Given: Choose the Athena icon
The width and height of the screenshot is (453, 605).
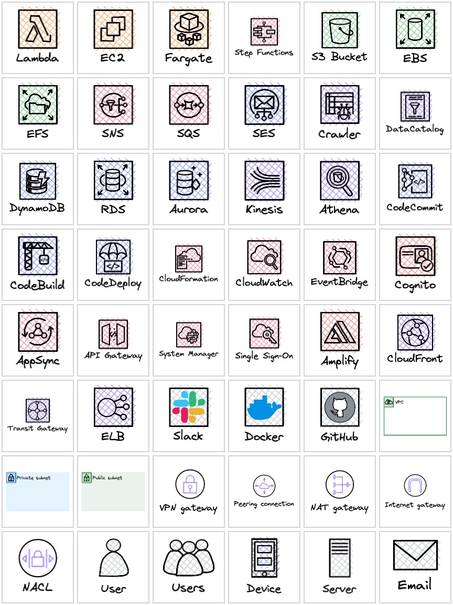Looking at the screenshot, I should tap(340, 181).
